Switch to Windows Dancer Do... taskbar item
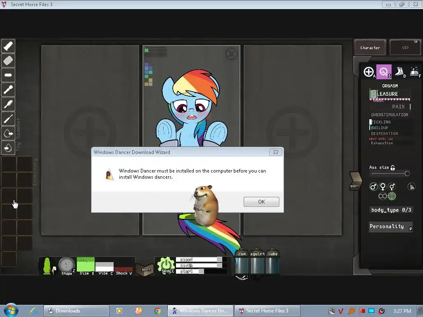Viewport: 423px width, 317px height. (x=200, y=311)
